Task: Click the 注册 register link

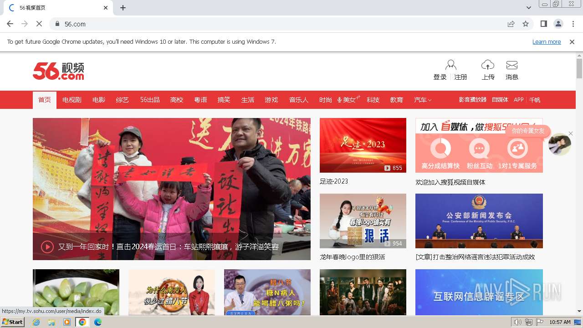Action: 461,77
